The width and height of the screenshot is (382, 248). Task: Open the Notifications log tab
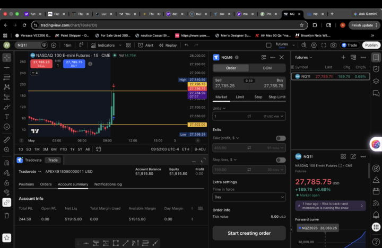(108, 184)
